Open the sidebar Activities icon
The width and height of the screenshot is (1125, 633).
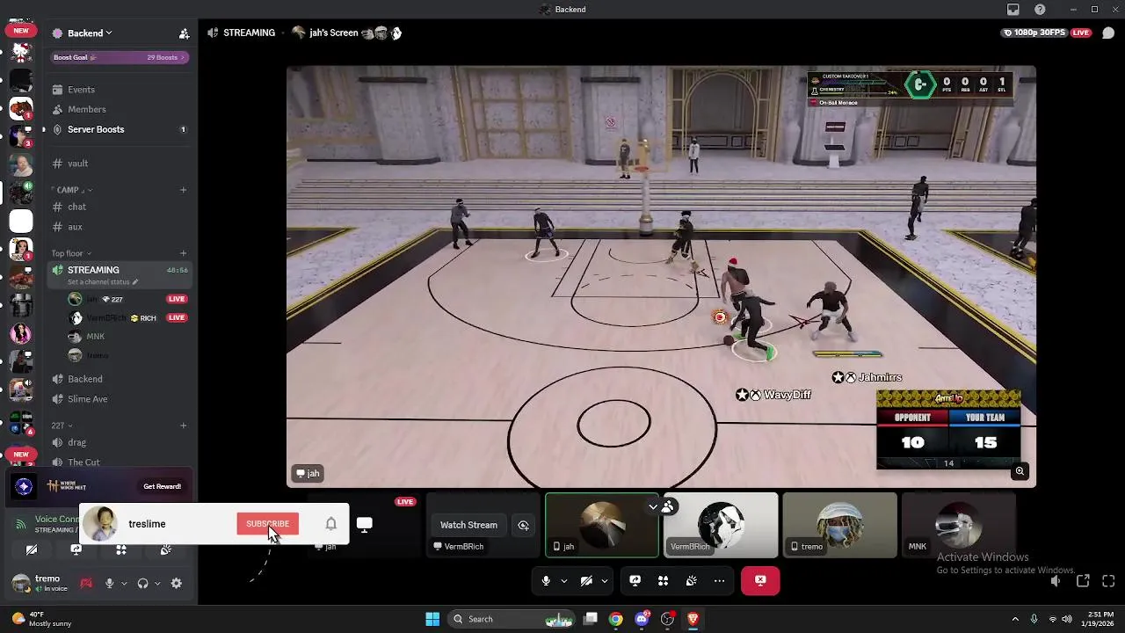[x=121, y=549]
